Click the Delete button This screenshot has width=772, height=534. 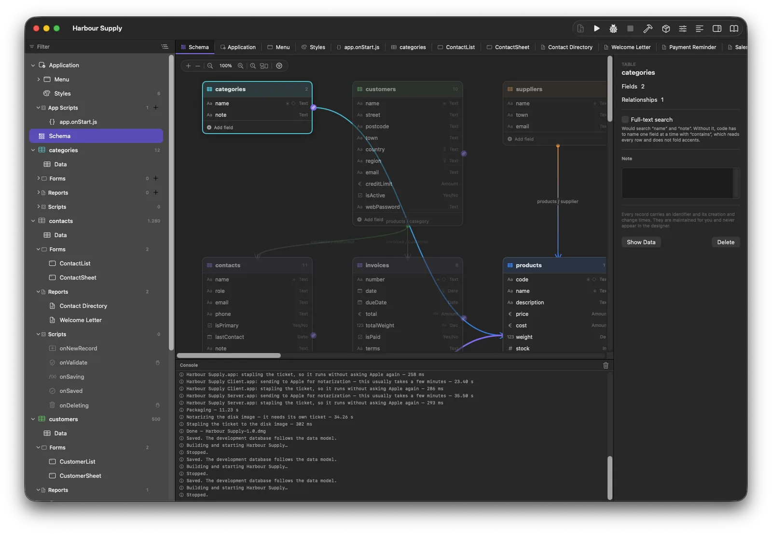point(725,242)
